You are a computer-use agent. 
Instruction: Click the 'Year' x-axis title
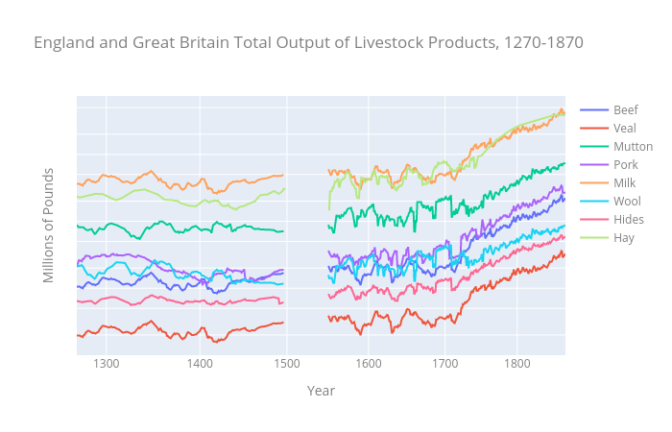[x=321, y=391]
